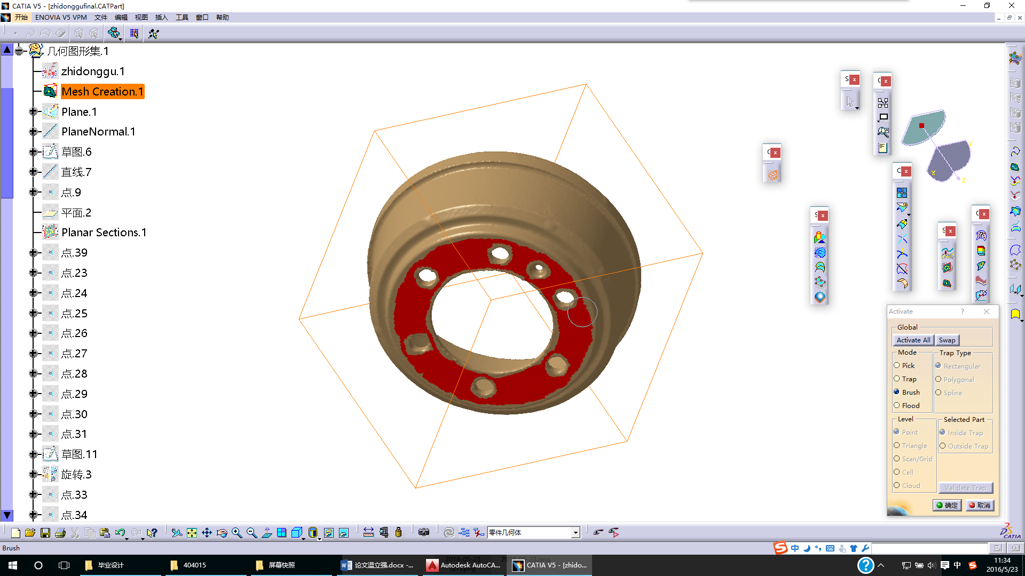Select Planar Sections.1 in the tree
The width and height of the screenshot is (1025, 576).
coord(104,233)
